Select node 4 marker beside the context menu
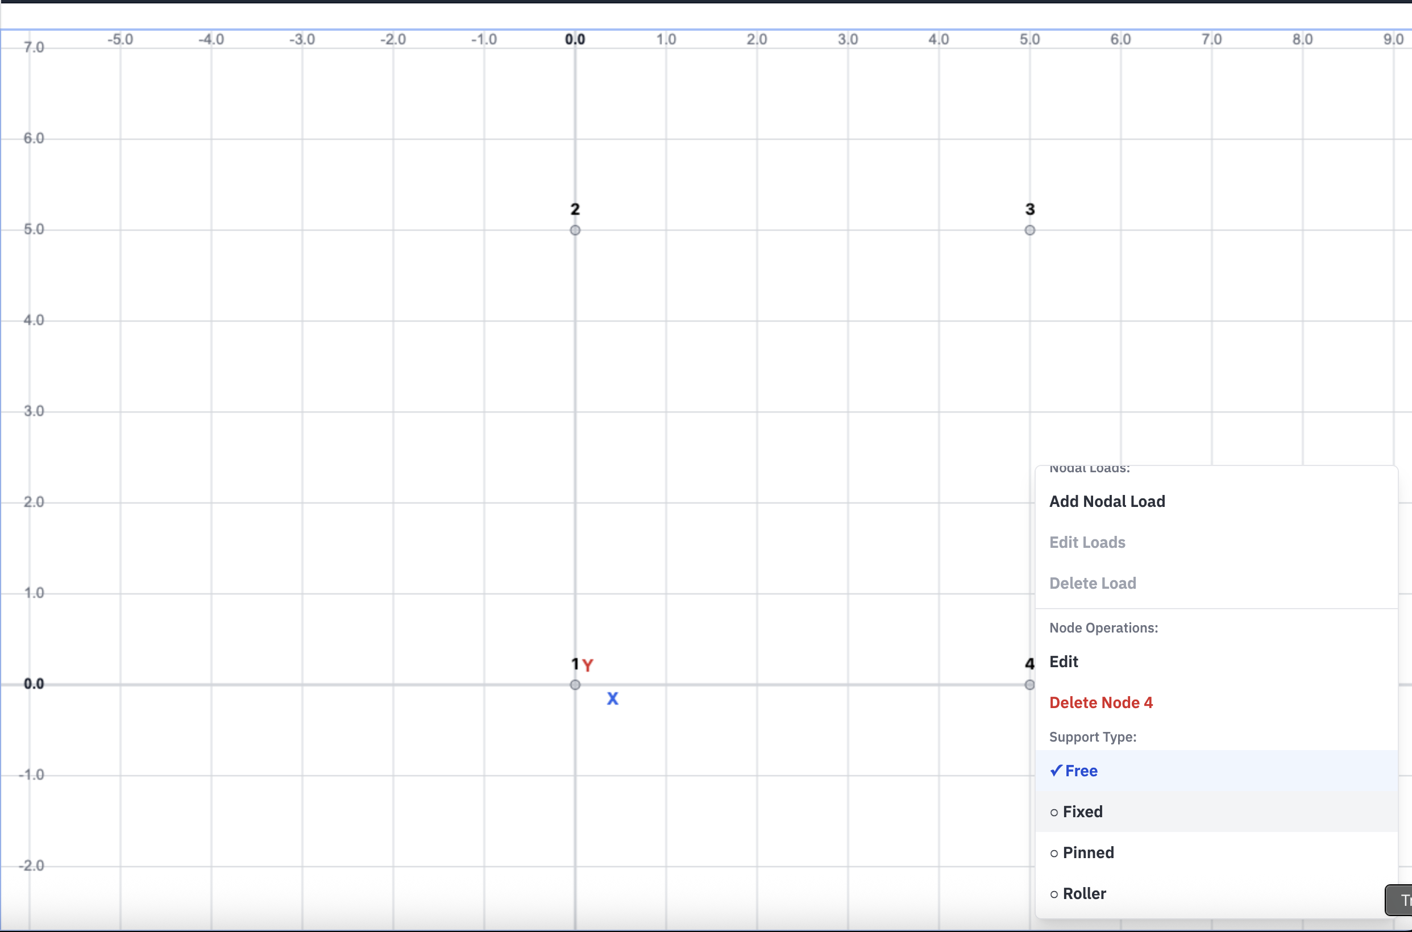Image resolution: width=1412 pixels, height=932 pixels. click(x=1029, y=685)
